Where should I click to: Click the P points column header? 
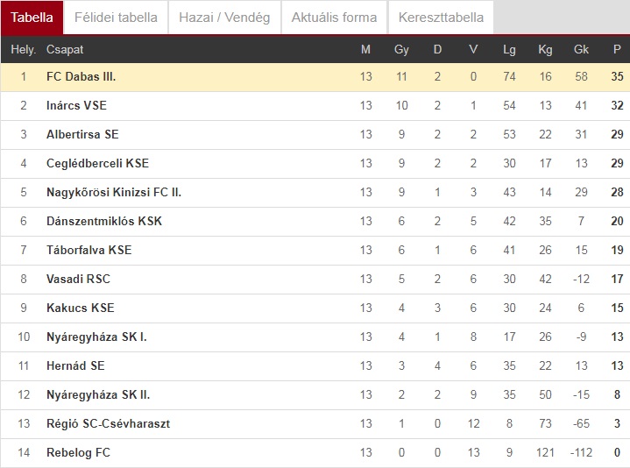point(617,49)
